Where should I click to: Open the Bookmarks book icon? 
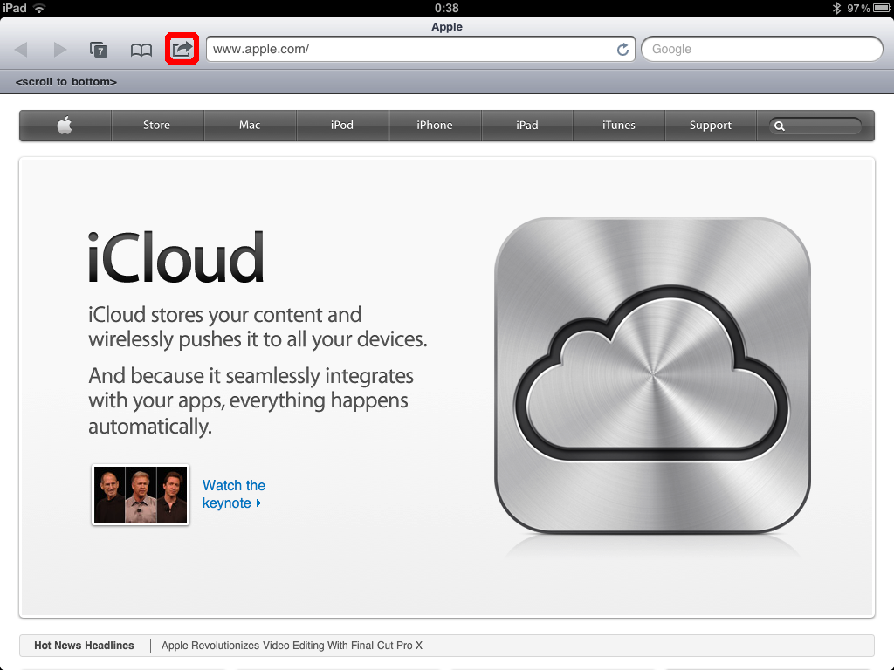pos(141,50)
